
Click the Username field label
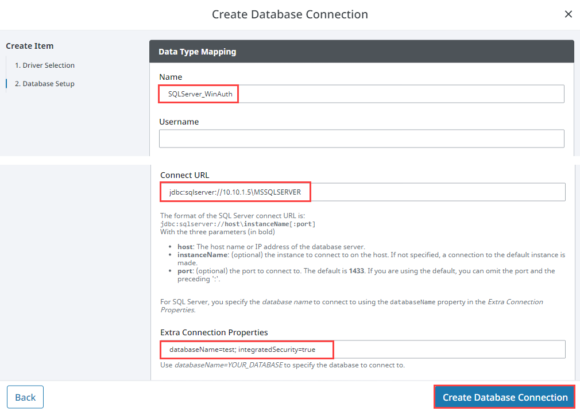[179, 122]
